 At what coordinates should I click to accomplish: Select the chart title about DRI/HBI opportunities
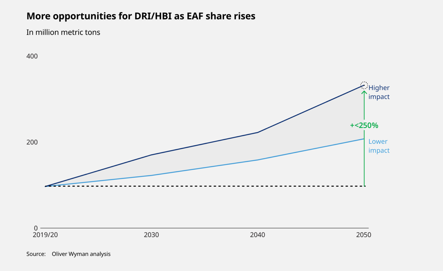click(x=141, y=16)
